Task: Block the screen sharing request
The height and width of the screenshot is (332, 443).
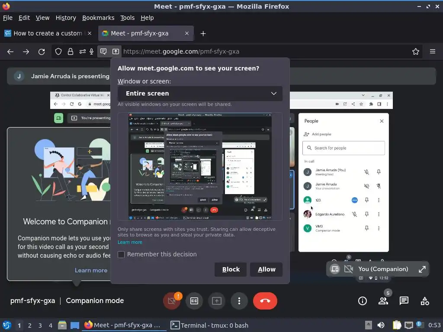Action: coord(231,269)
